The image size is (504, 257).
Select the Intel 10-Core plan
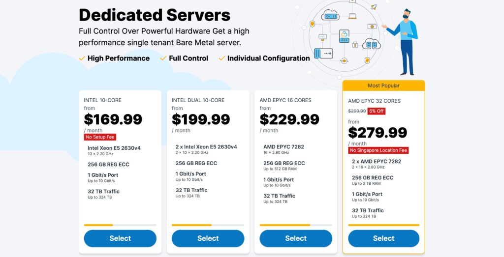[120, 238]
